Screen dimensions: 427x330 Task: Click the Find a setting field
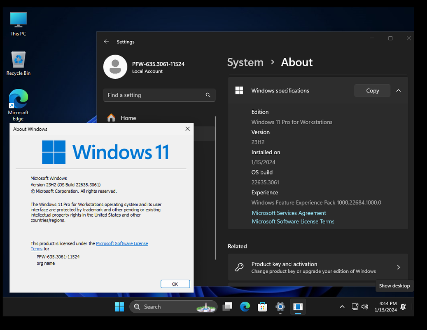[x=159, y=95]
